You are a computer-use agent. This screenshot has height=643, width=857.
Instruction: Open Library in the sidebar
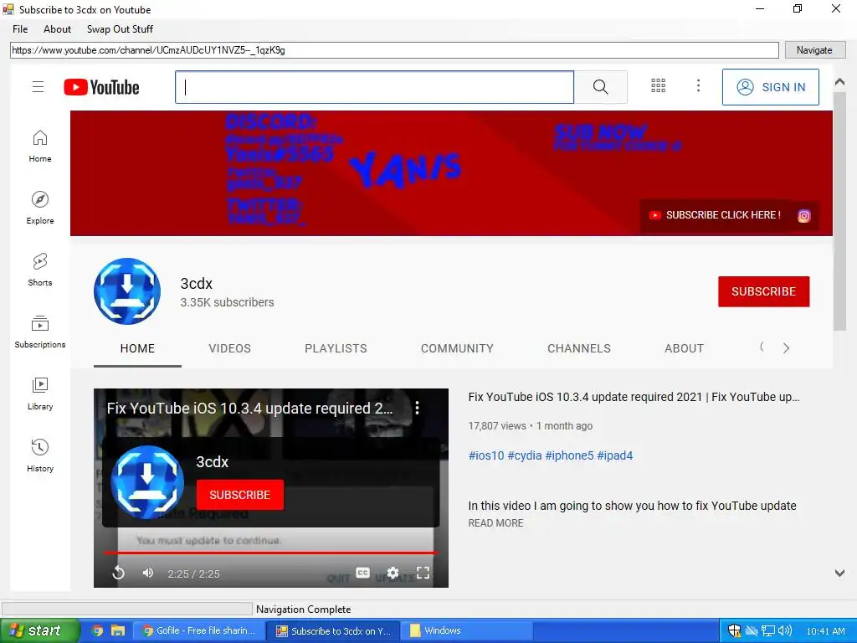(x=40, y=394)
